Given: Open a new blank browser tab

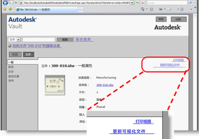Looking at the screenshot, I should [x=81, y=10].
